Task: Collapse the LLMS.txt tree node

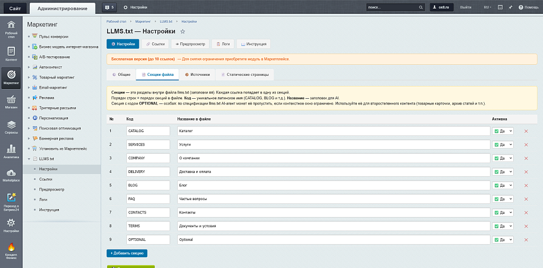Action: pos(29,159)
